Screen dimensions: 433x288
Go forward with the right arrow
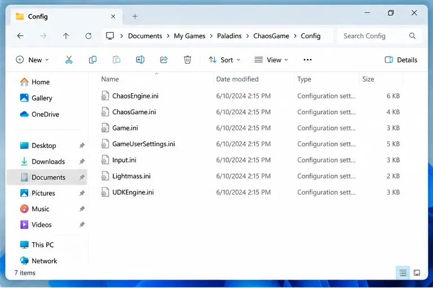click(43, 36)
